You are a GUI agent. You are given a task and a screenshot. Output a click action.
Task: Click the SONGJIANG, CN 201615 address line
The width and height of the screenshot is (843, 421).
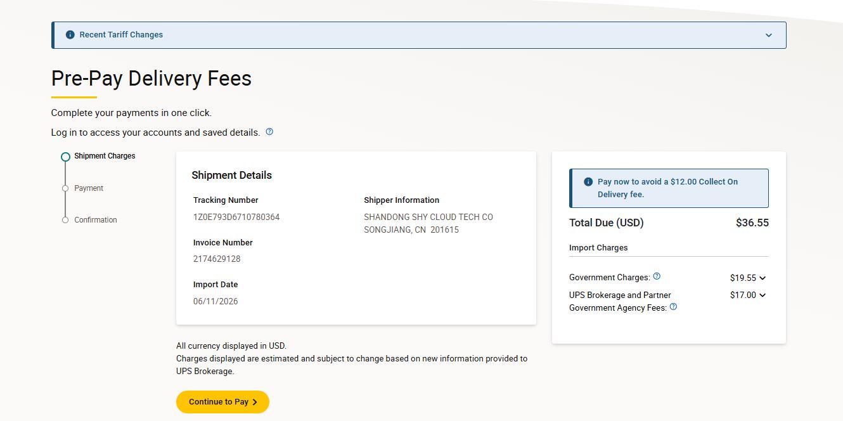point(411,230)
